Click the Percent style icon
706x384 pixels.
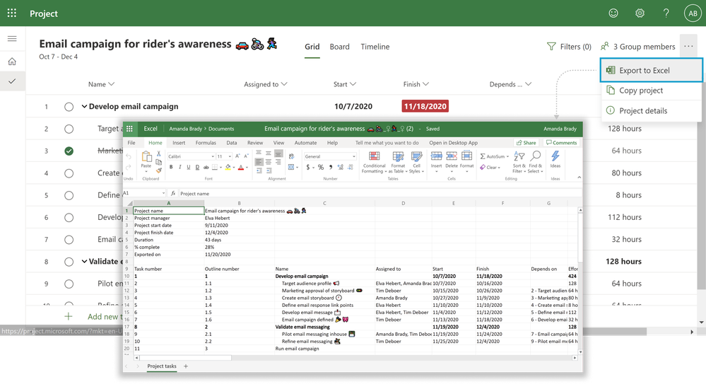321,167
